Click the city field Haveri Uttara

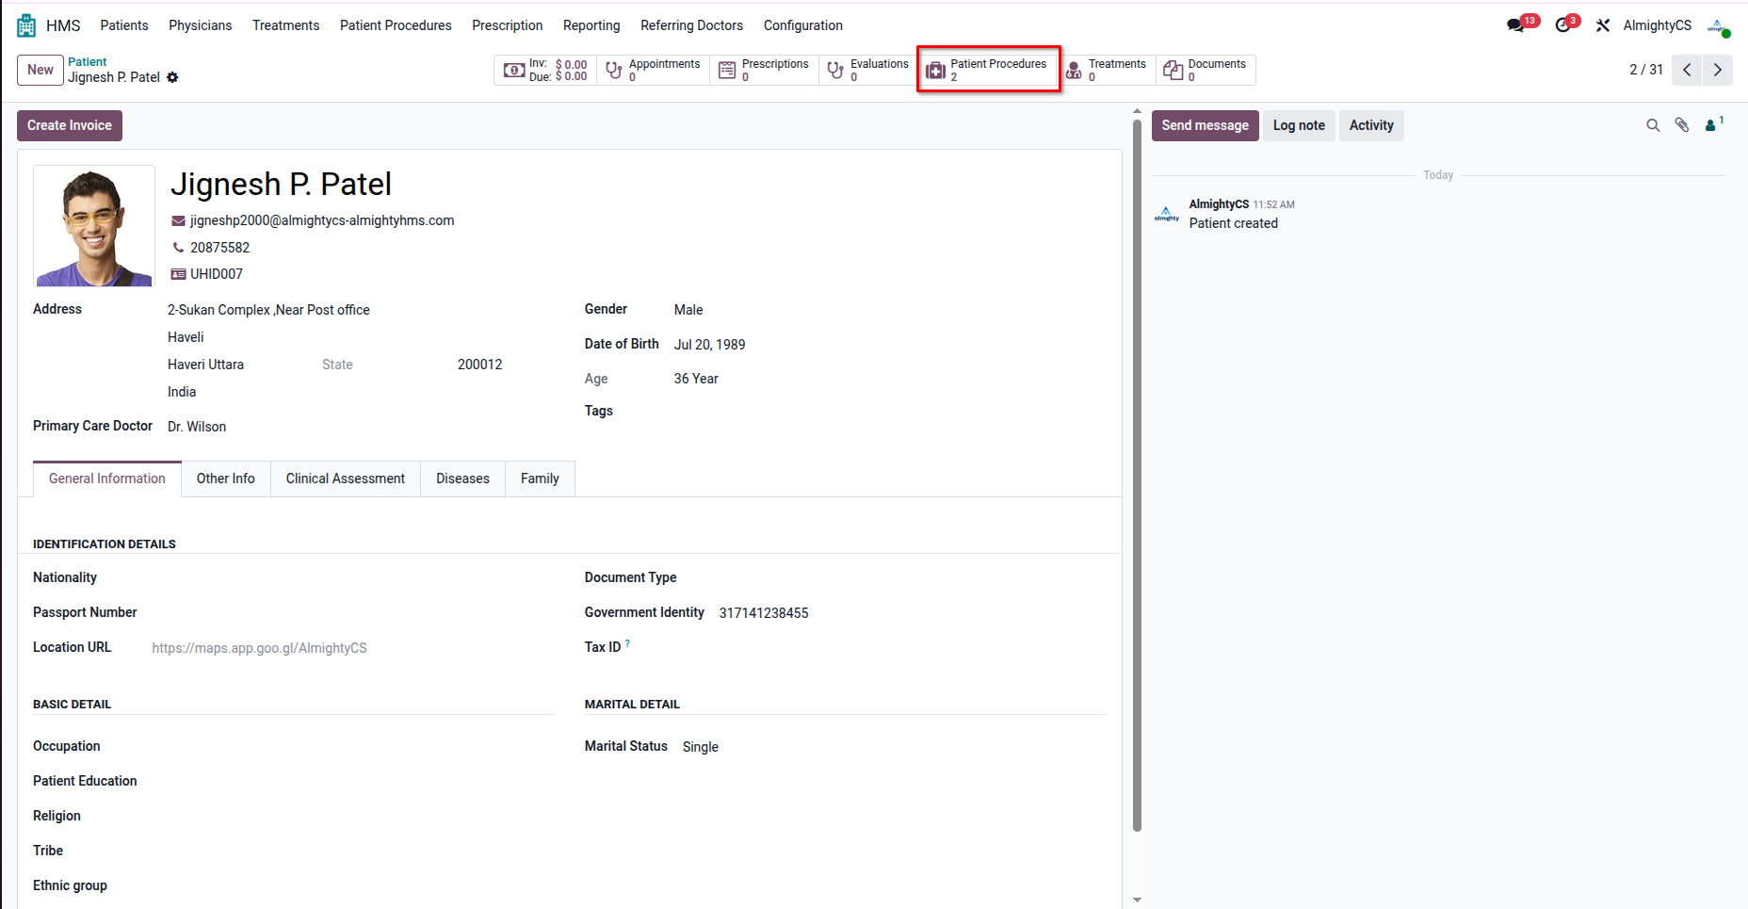[x=205, y=365]
